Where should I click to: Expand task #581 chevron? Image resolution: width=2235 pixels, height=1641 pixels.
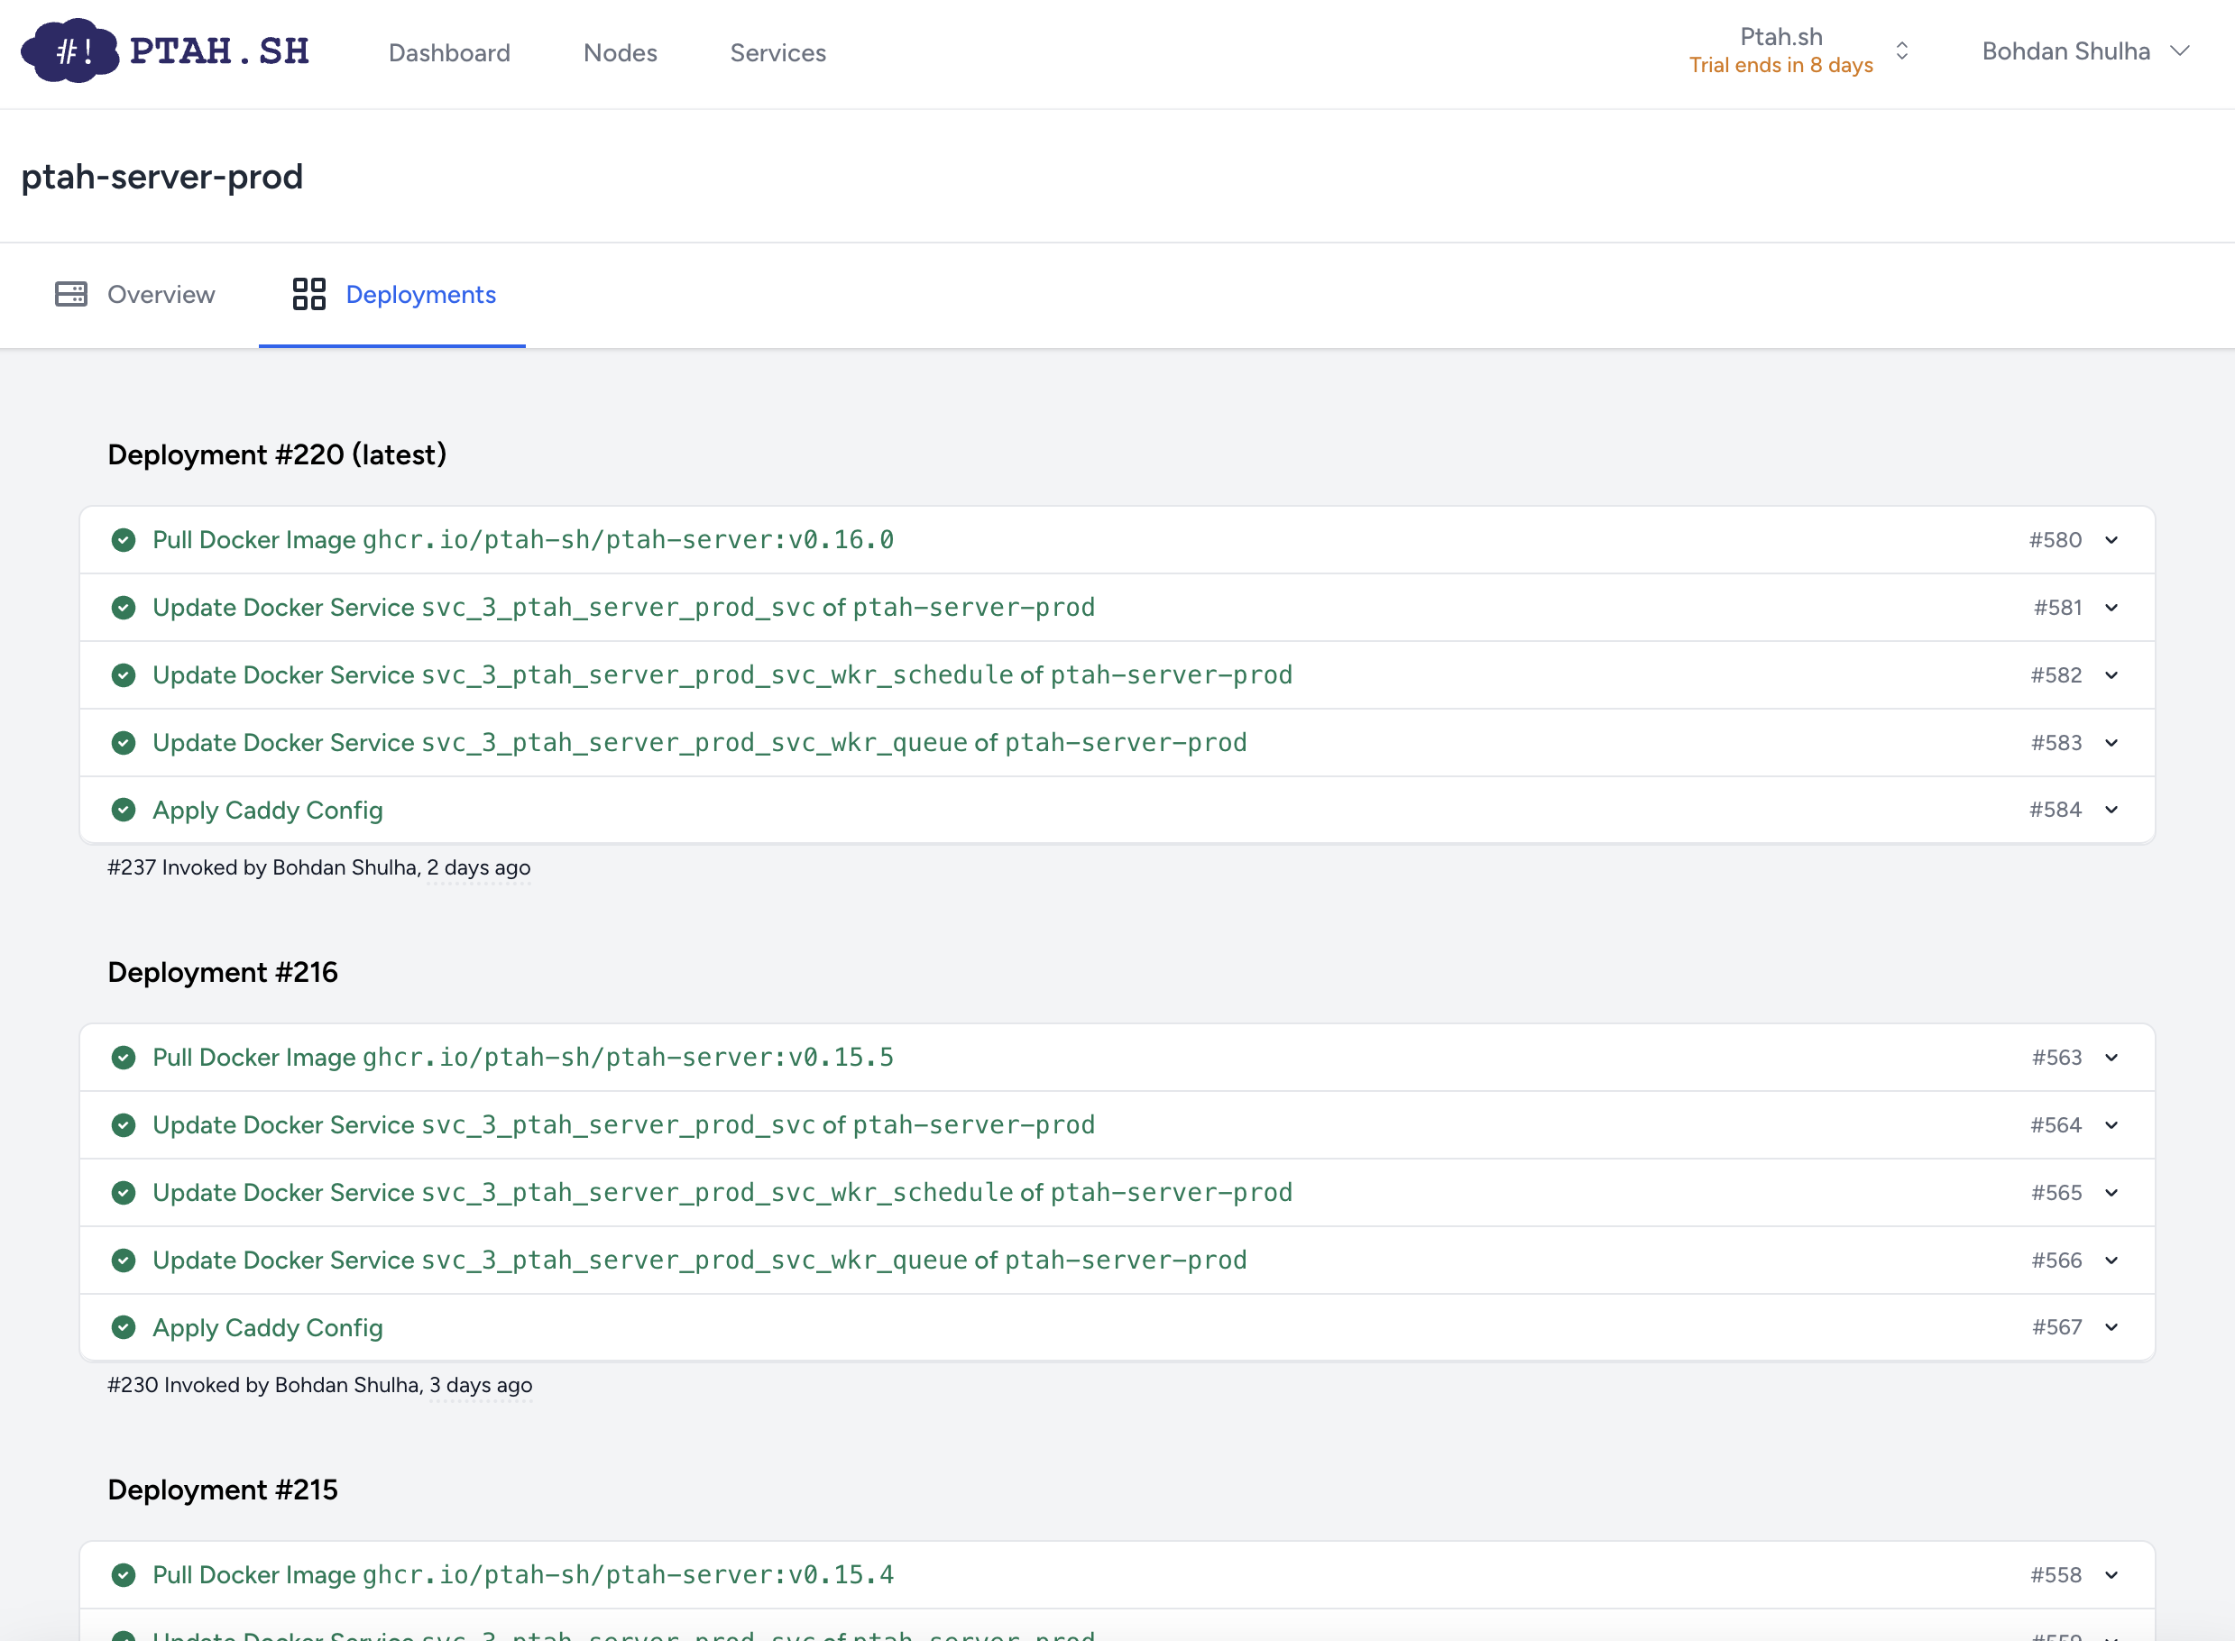click(x=2111, y=608)
